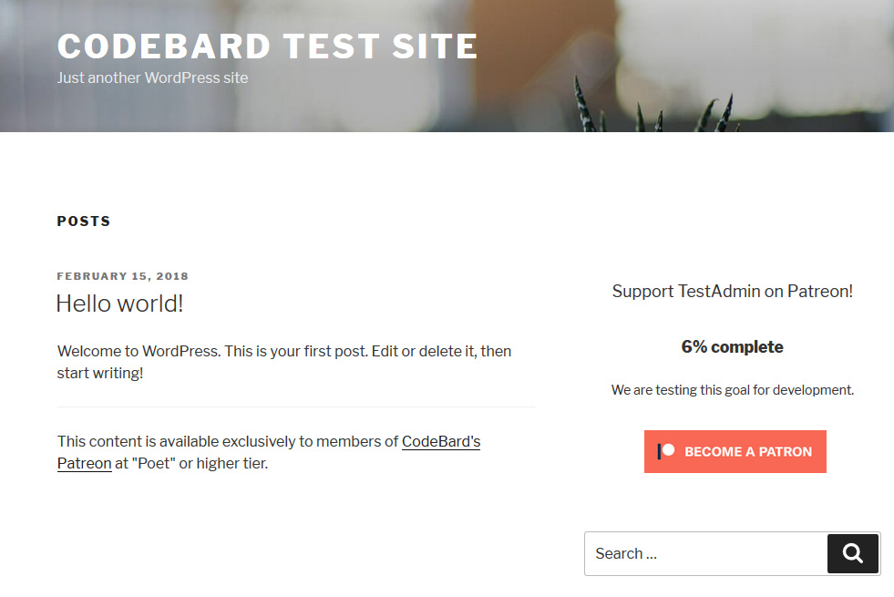
Task: Click the Welcome to WordPress post paragraph
Action: (284, 362)
